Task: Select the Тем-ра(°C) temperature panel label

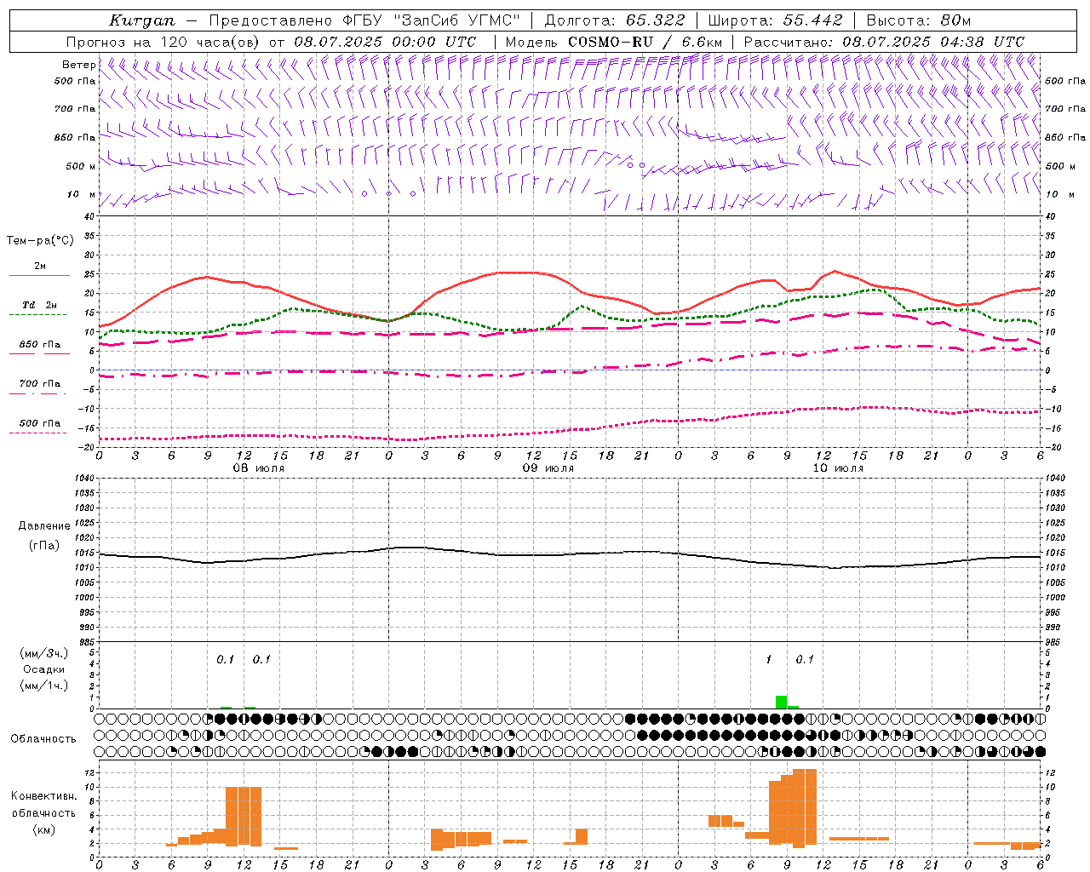Action: coord(40,241)
